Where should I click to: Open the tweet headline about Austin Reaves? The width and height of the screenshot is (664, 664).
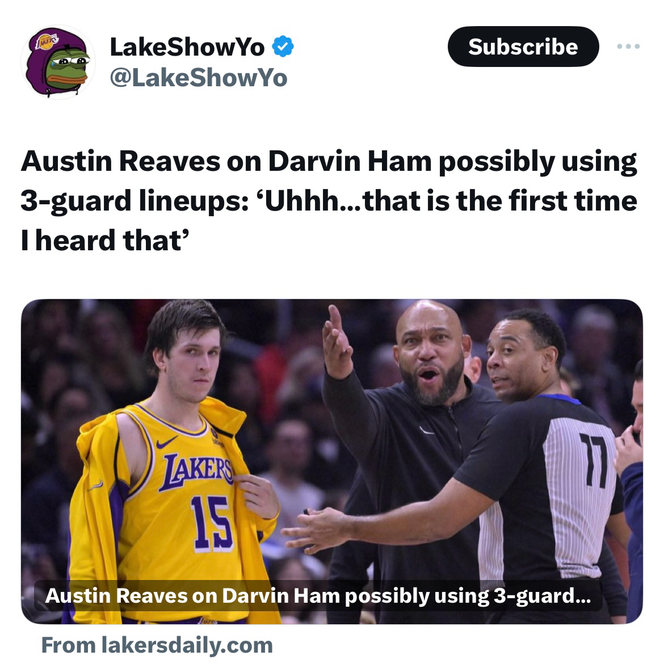click(x=329, y=201)
